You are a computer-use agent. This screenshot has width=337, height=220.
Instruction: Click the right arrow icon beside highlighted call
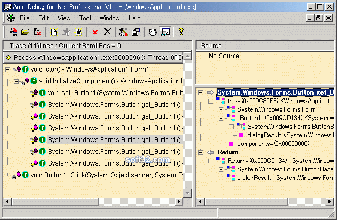pos(211,92)
